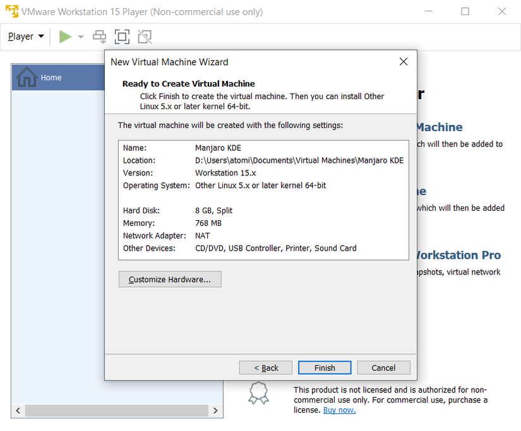Enter full screen mode via toolbar icon
521x431 pixels.
pyautogui.click(x=122, y=37)
